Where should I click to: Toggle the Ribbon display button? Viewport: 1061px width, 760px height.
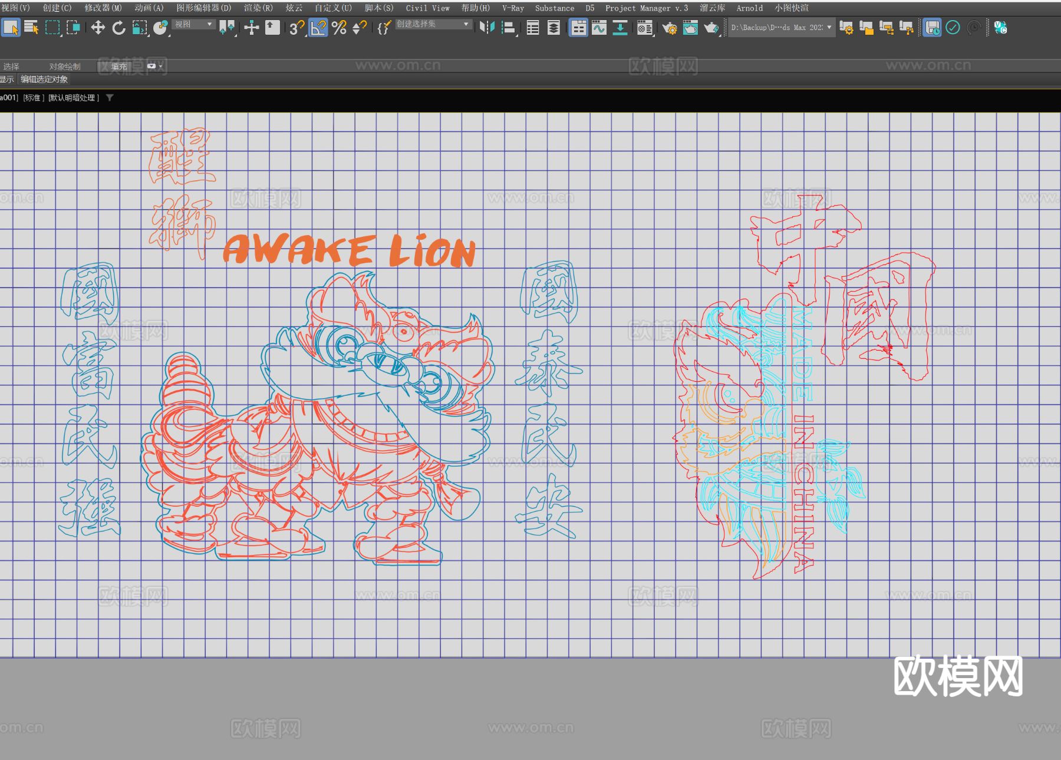[579, 28]
